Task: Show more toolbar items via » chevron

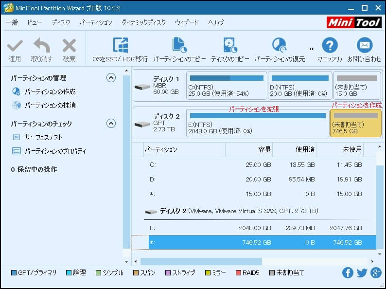Action: click(312, 49)
